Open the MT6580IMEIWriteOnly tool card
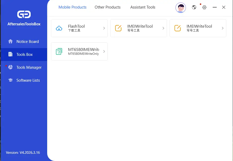Screen dimensions: 233x161 [x=79, y=51]
